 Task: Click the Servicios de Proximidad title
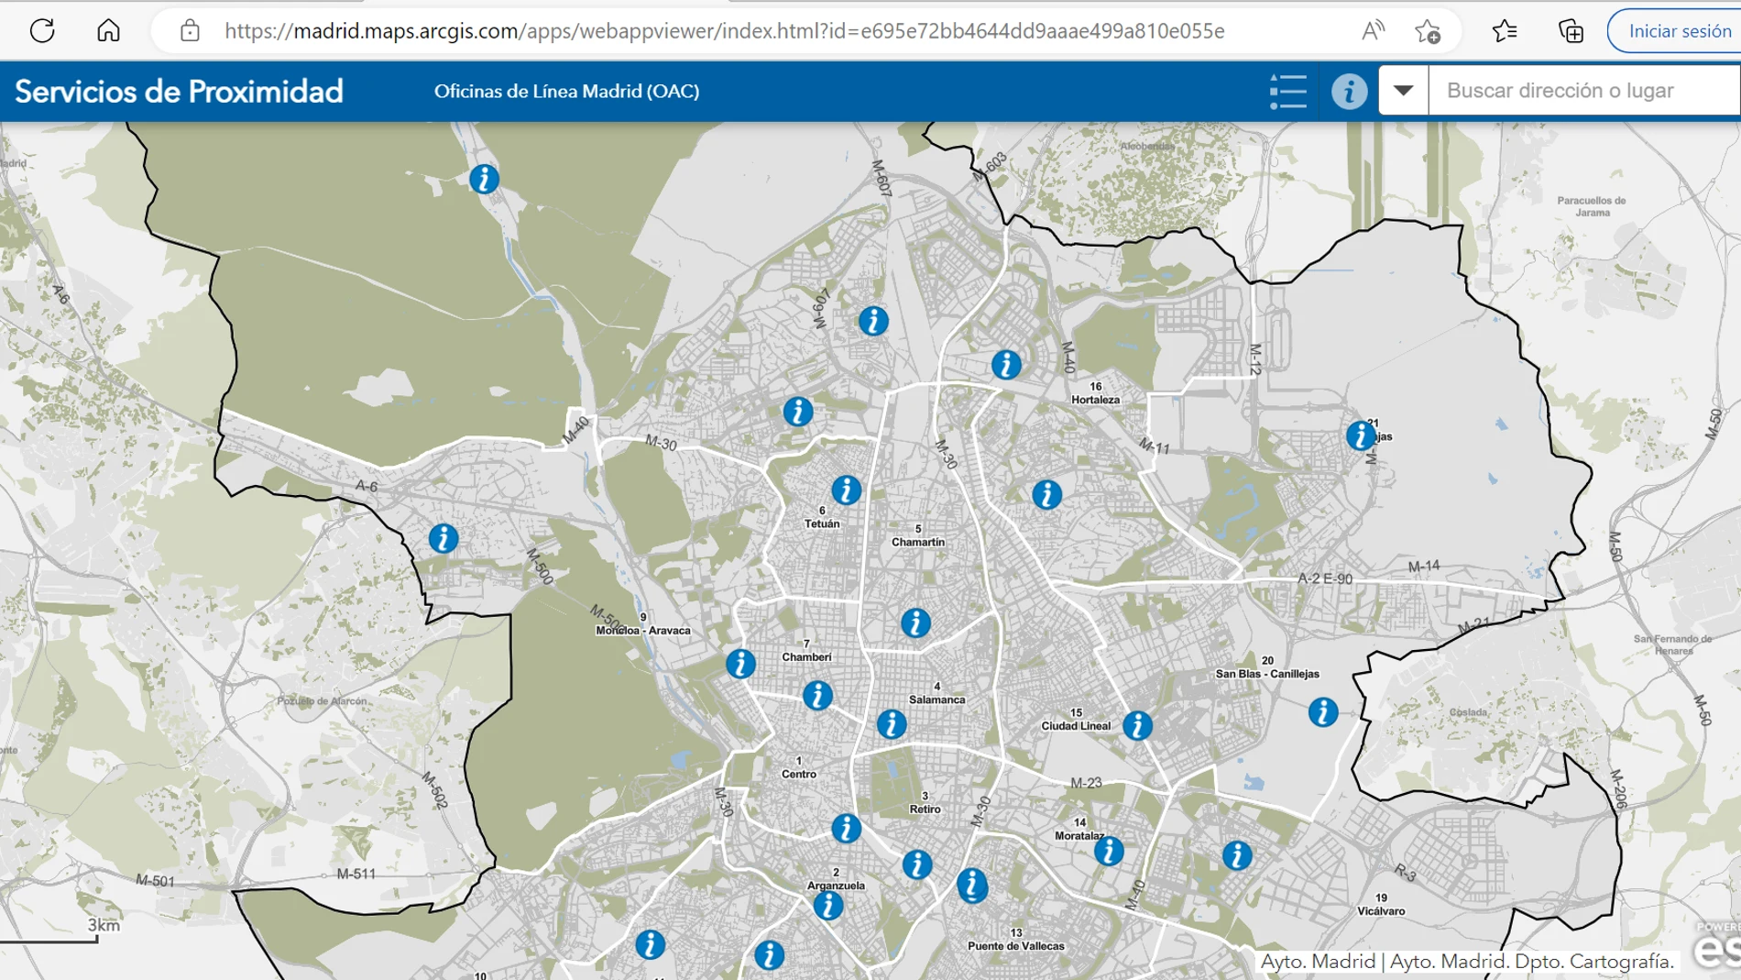tap(179, 91)
